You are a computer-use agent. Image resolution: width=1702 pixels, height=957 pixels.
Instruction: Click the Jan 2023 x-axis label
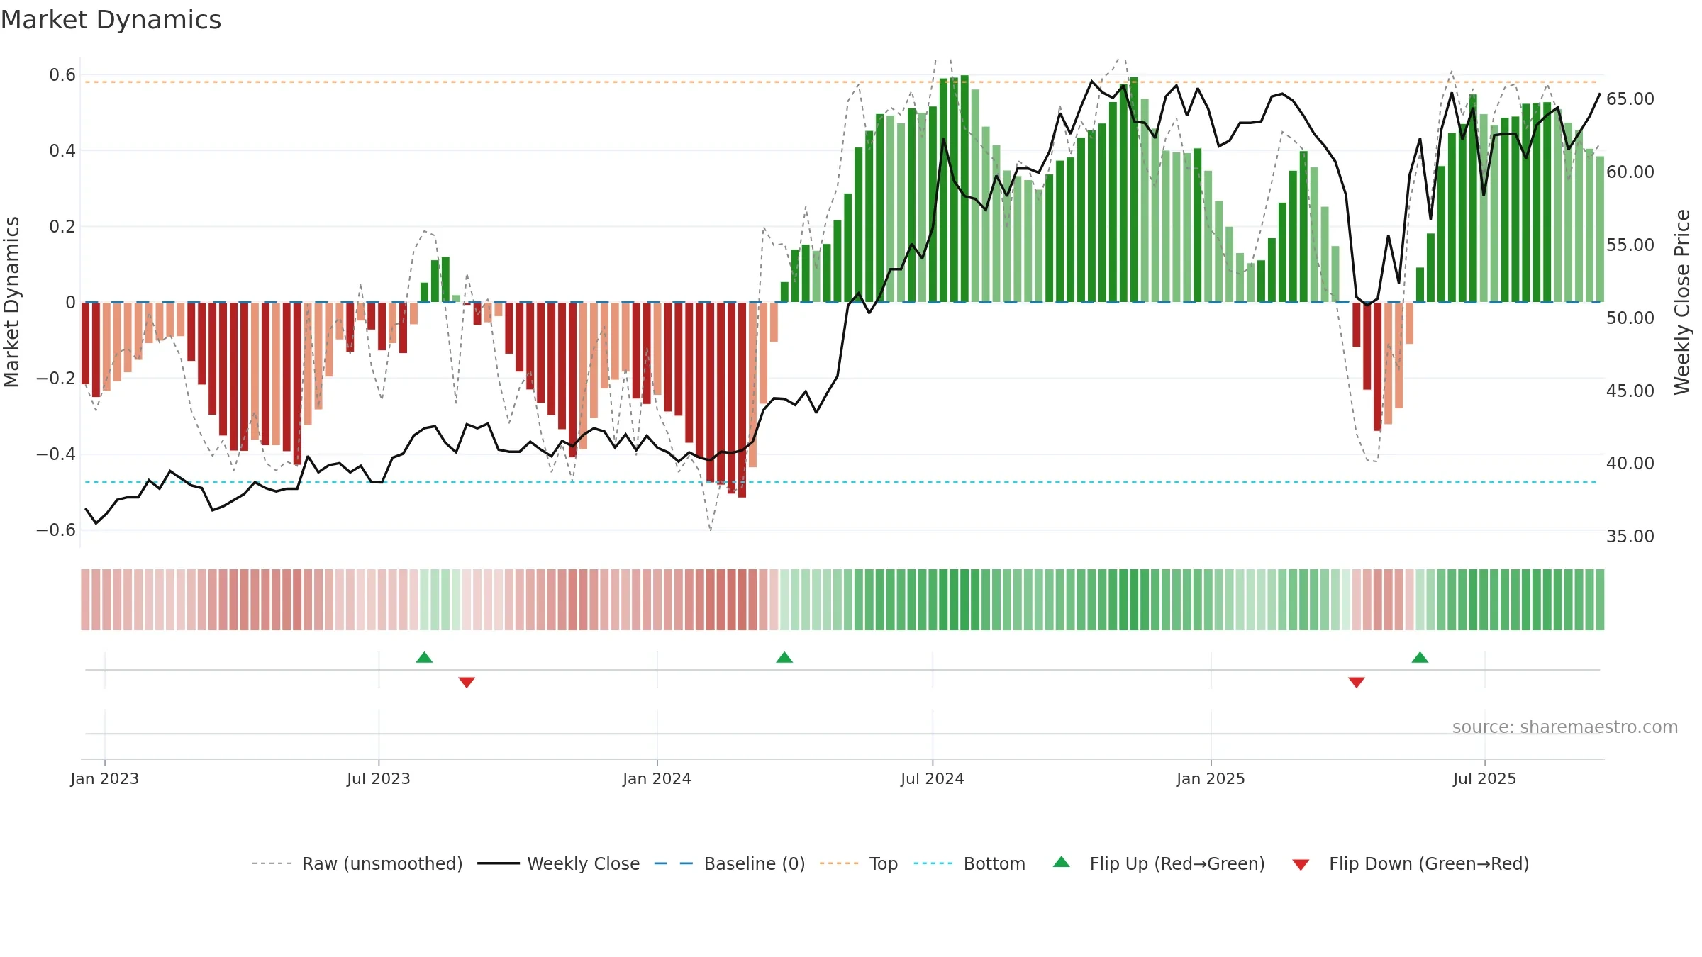click(105, 778)
